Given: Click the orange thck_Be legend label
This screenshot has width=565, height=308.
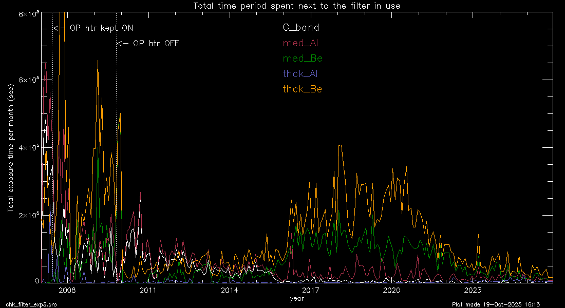Looking at the screenshot, I should [303, 89].
